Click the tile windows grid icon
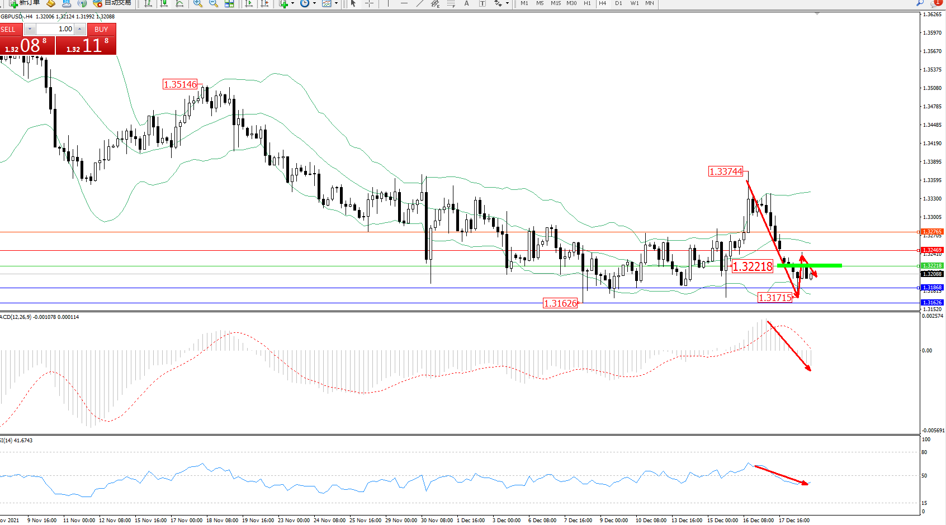 click(x=229, y=3)
